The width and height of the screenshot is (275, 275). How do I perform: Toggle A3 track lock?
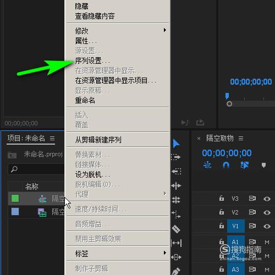click(x=222, y=269)
